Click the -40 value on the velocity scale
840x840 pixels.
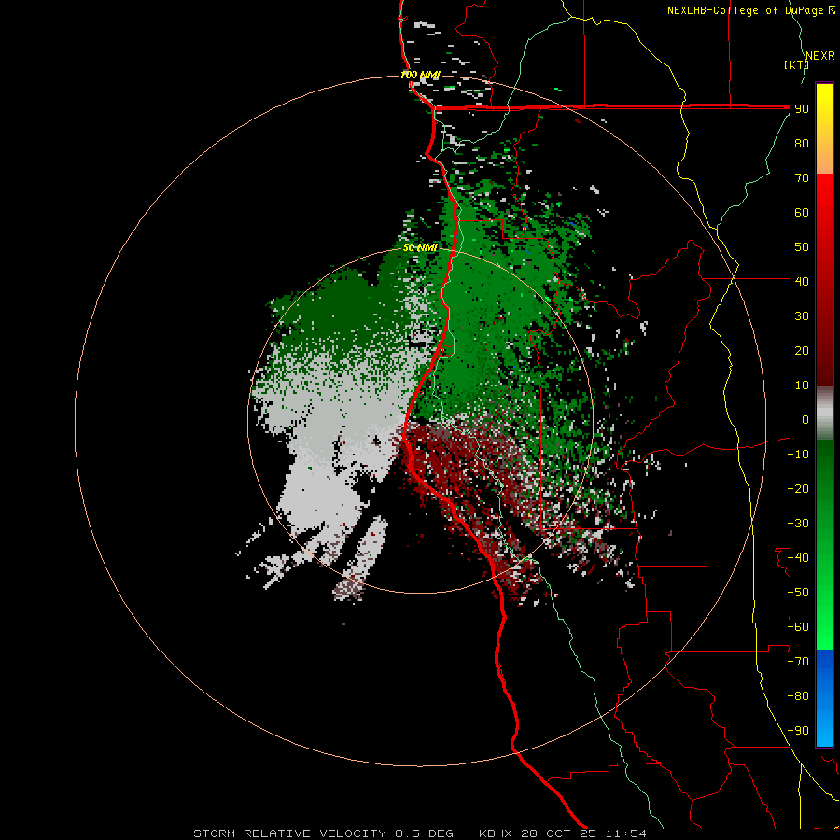click(x=798, y=558)
